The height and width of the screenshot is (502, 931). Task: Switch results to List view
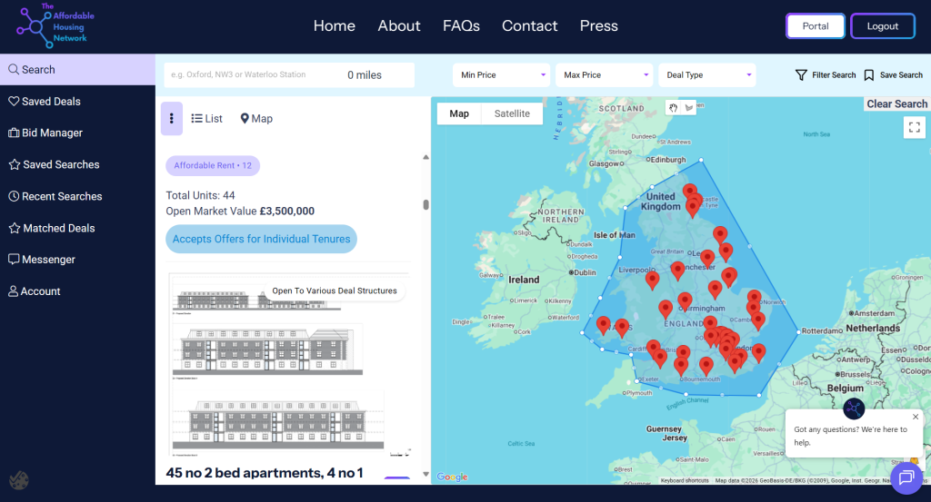[207, 118]
